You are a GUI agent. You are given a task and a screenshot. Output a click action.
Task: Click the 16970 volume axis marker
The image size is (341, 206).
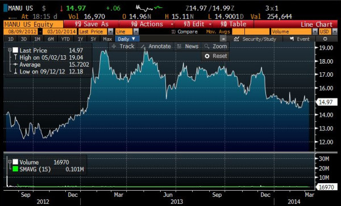pos(326,187)
